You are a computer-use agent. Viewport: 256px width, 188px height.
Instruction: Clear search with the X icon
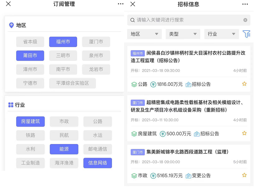point(245,20)
